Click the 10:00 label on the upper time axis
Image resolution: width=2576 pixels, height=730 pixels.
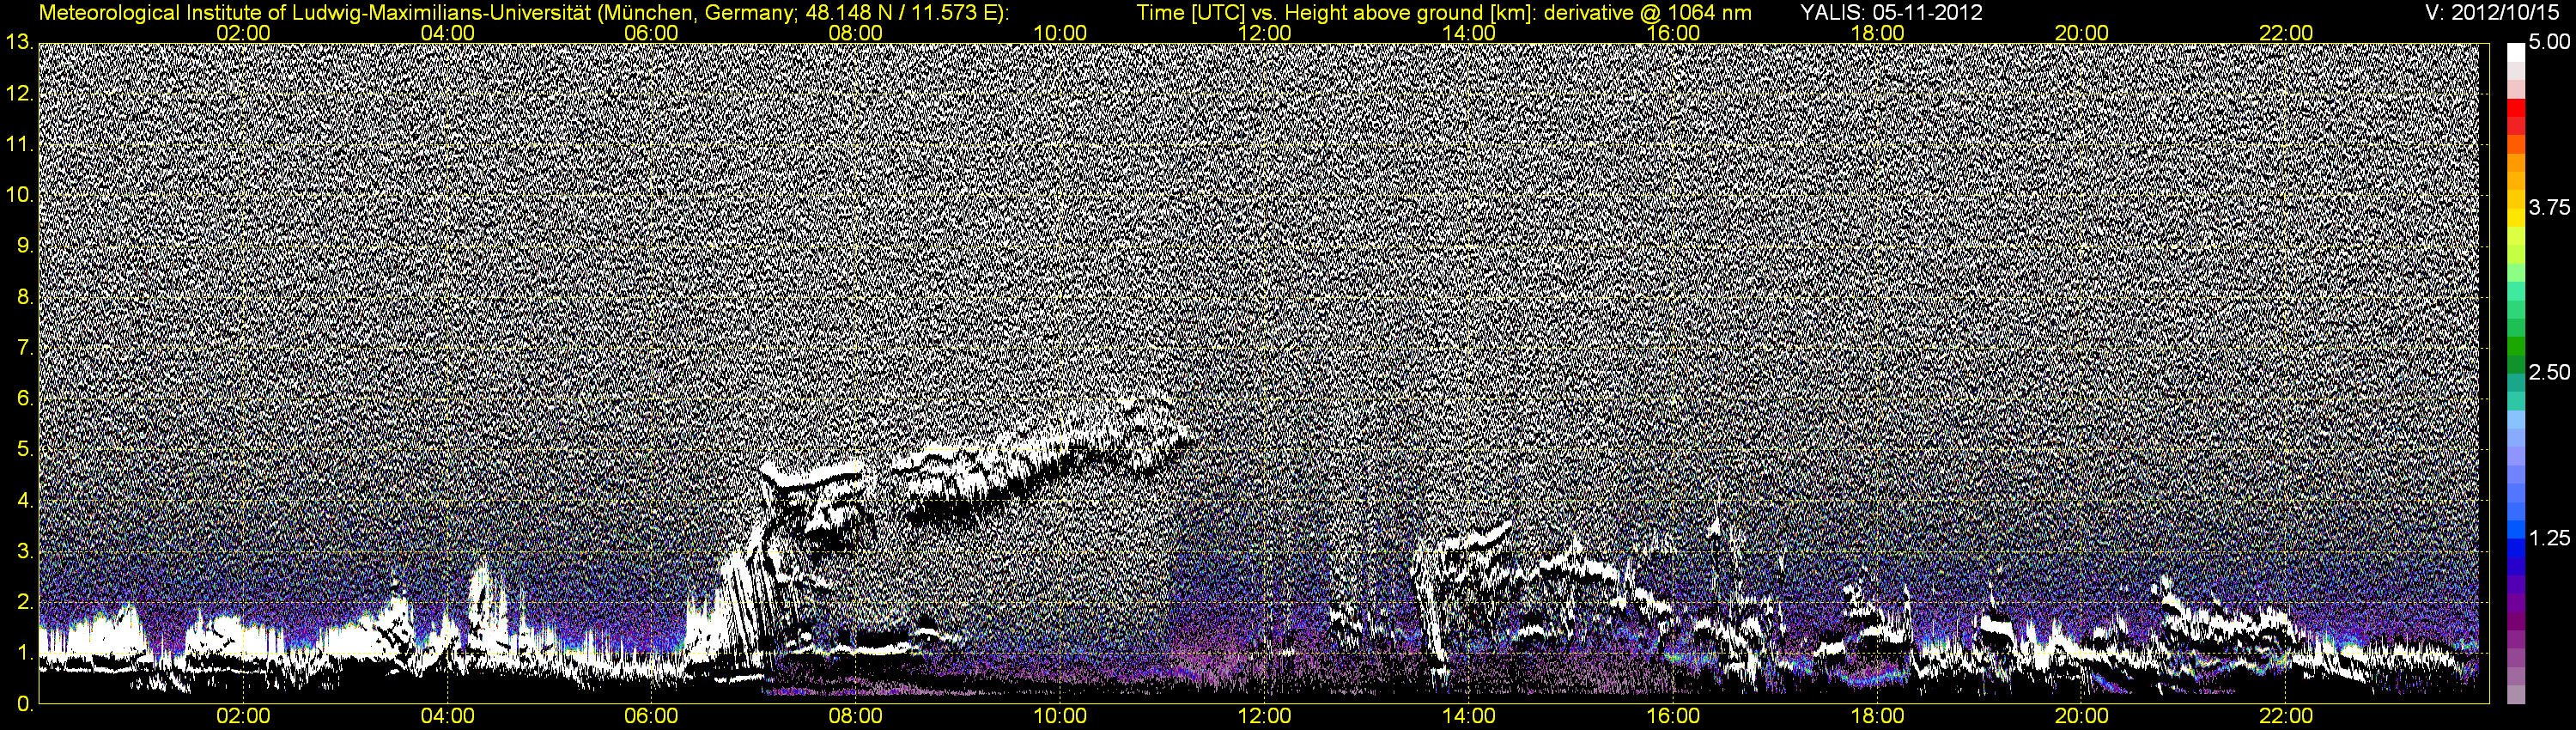click(1060, 33)
